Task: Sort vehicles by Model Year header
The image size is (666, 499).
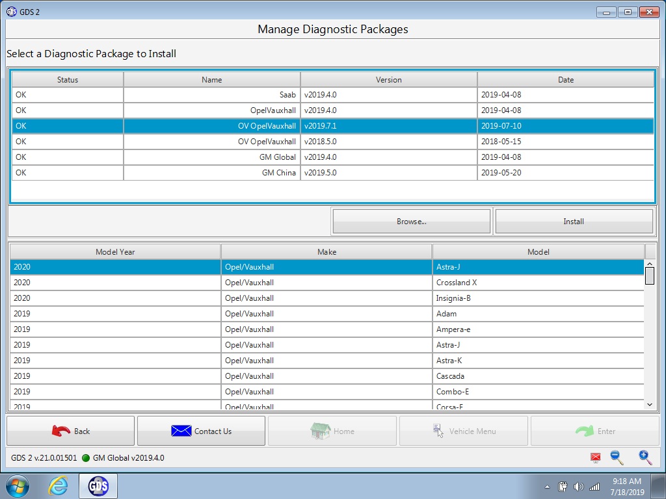Action: [115, 251]
